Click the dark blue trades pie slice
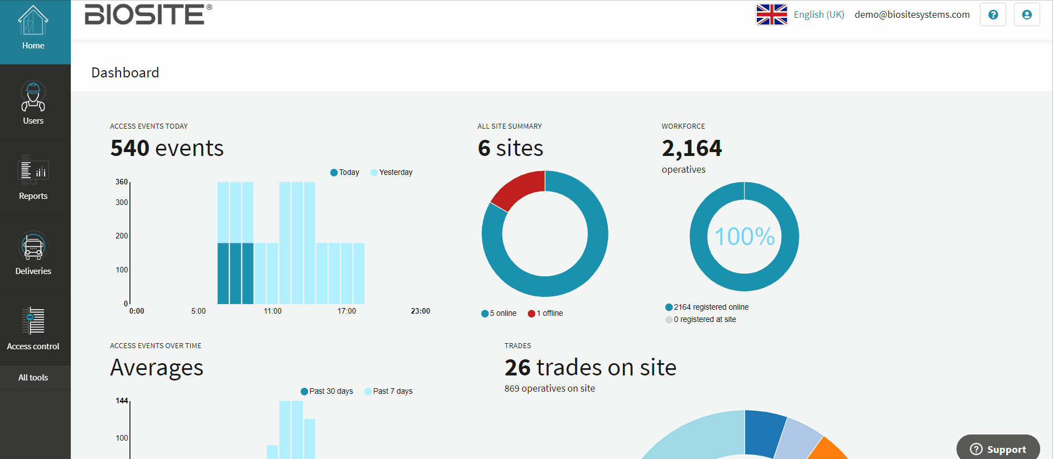Screen dimensions: 1053x459 tap(762, 433)
